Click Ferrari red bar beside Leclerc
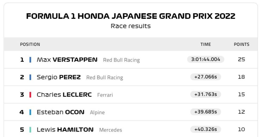261x137 pixels. click(x=30, y=95)
